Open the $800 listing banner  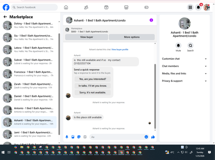pos(110,30)
